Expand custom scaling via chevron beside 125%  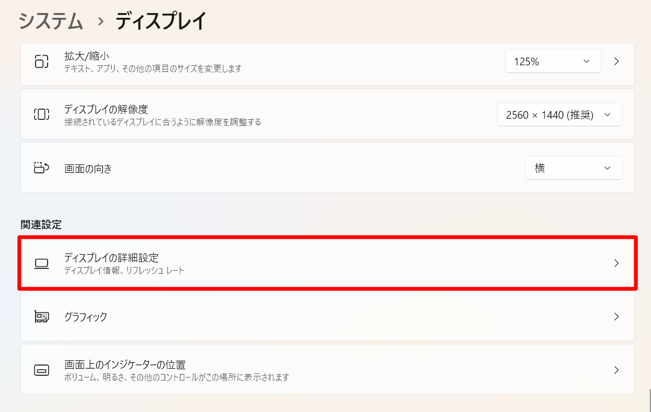[617, 61]
